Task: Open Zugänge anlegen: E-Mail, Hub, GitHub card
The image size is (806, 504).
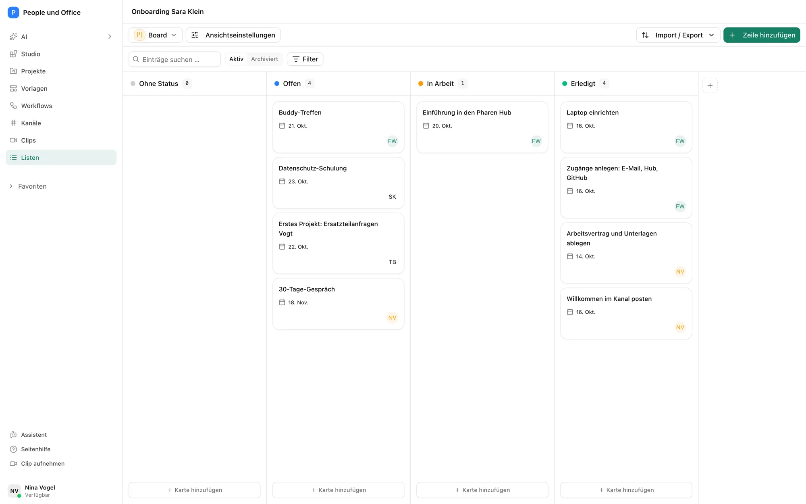Action: click(626, 188)
